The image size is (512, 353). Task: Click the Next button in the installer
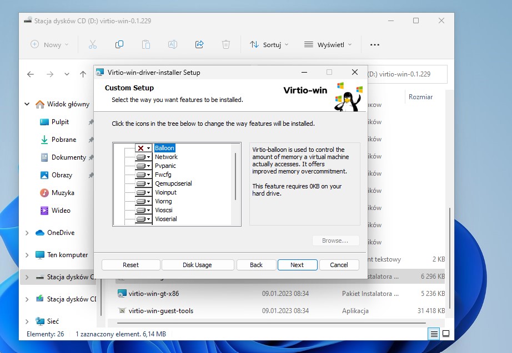click(x=297, y=265)
